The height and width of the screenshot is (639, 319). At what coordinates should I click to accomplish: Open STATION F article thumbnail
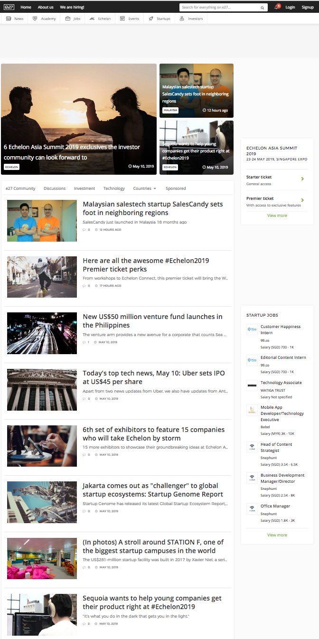pyautogui.click(x=42, y=558)
